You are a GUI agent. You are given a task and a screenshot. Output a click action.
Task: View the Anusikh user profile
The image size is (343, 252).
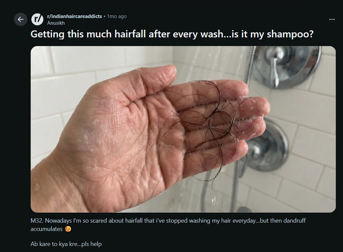[x=56, y=23]
